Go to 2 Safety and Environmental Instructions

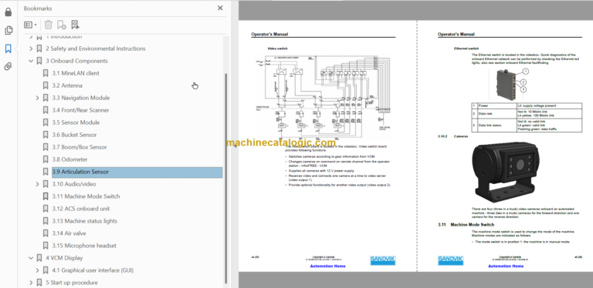(x=95, y=49)
